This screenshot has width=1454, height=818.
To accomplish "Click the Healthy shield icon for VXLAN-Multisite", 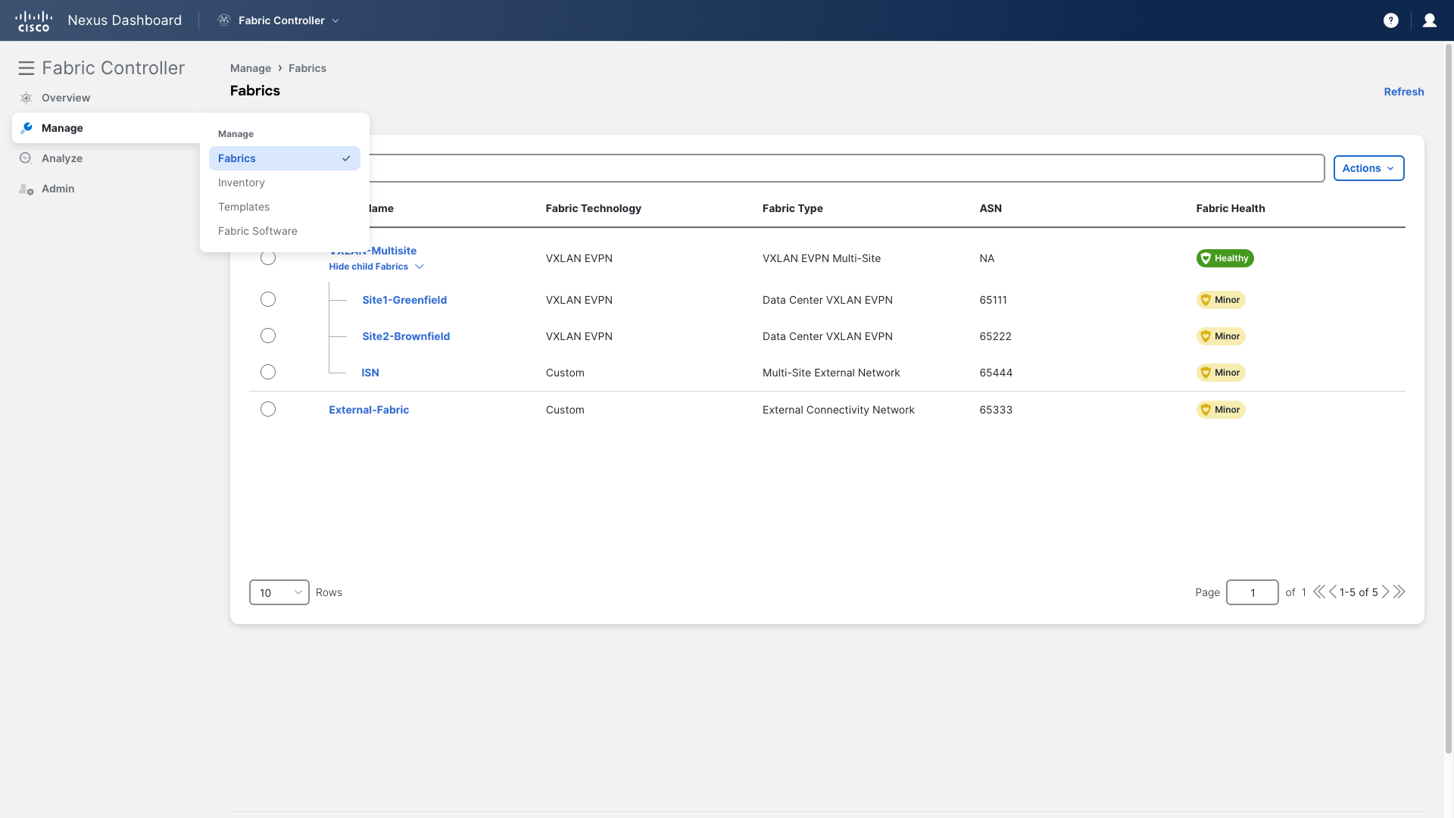I will click(1206, 258).
